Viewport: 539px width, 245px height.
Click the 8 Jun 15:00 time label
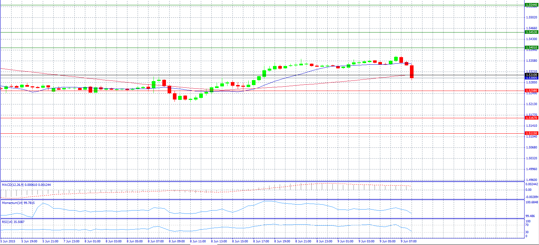240,241
